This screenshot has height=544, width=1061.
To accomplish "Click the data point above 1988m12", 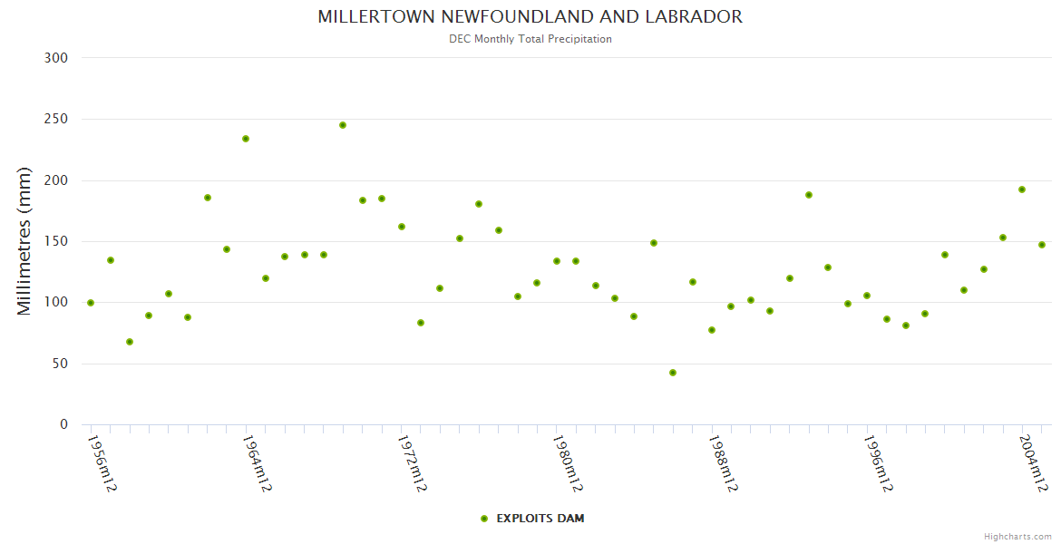I will pos(712,330).
